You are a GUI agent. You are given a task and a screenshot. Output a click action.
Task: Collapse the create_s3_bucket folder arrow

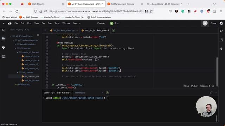coord(18,52)
